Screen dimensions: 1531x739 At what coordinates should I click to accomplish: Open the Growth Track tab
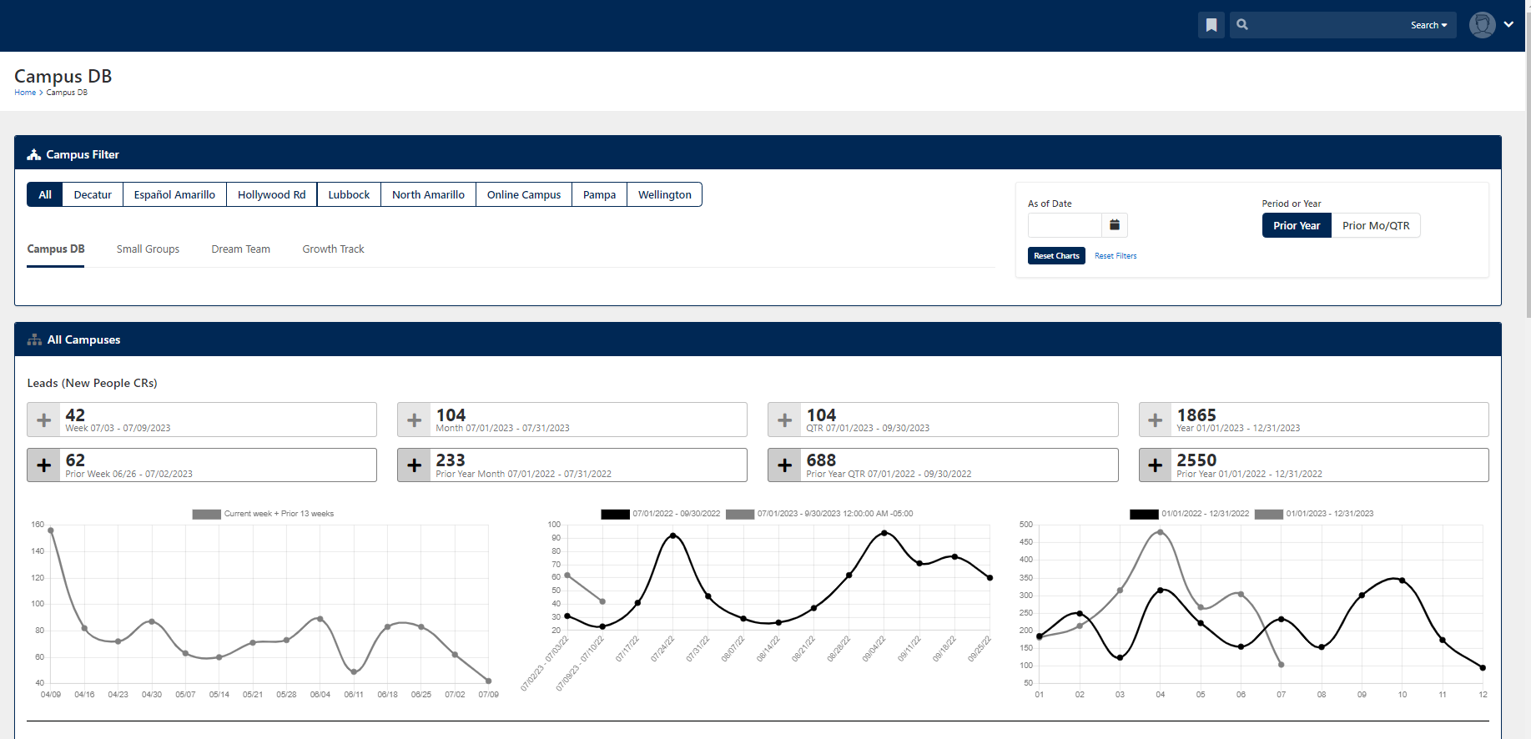pos(333,249)
